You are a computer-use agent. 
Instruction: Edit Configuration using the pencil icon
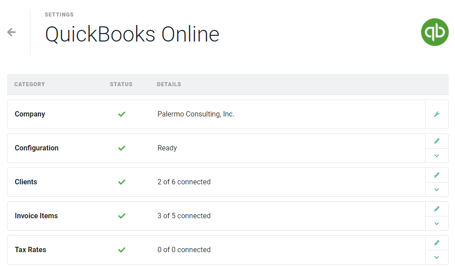pyautogui.click(x=437, y=141)
